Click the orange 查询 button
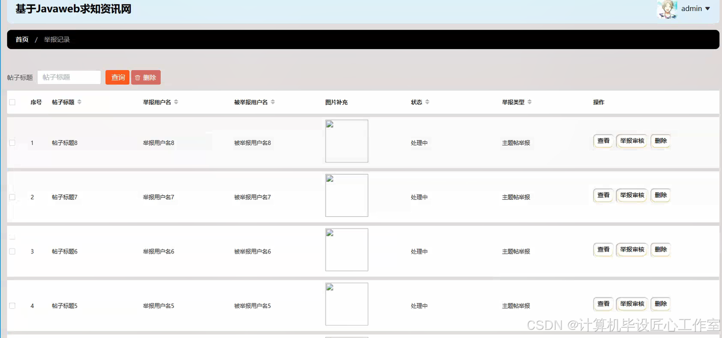This screenshot has width=722, height=338. (x=117, y=77)
